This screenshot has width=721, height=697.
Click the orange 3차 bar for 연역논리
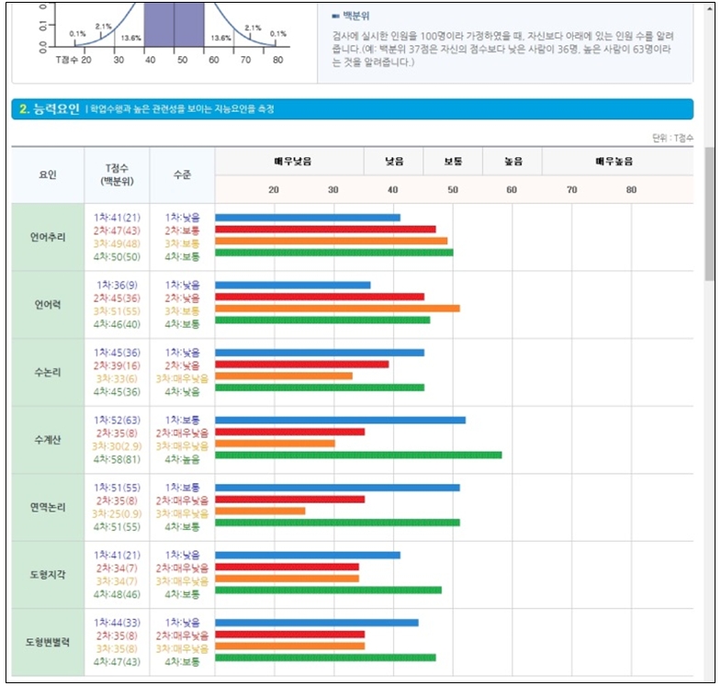pyautogui.click(x=260, y=511)
